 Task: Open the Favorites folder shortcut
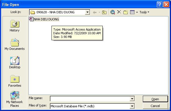(15, 81)
